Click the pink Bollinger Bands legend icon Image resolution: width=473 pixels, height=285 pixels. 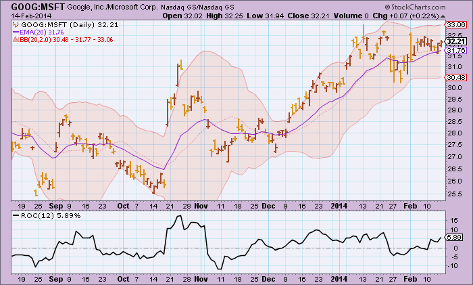[16, 39]
